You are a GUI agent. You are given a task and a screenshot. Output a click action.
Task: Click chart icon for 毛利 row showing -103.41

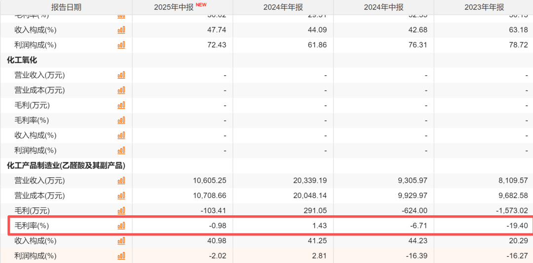click(x=121, y=211)
